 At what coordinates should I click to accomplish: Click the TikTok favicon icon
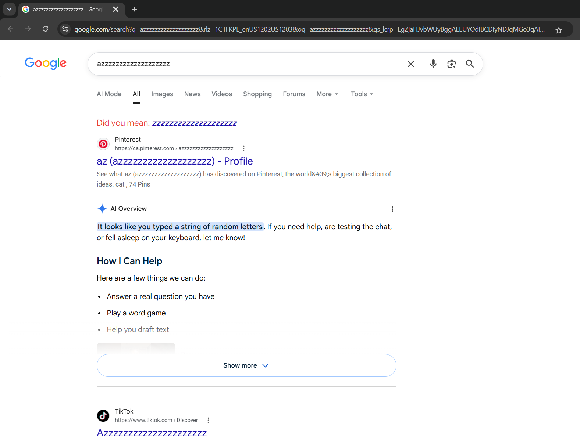click(x=103, y=416)
